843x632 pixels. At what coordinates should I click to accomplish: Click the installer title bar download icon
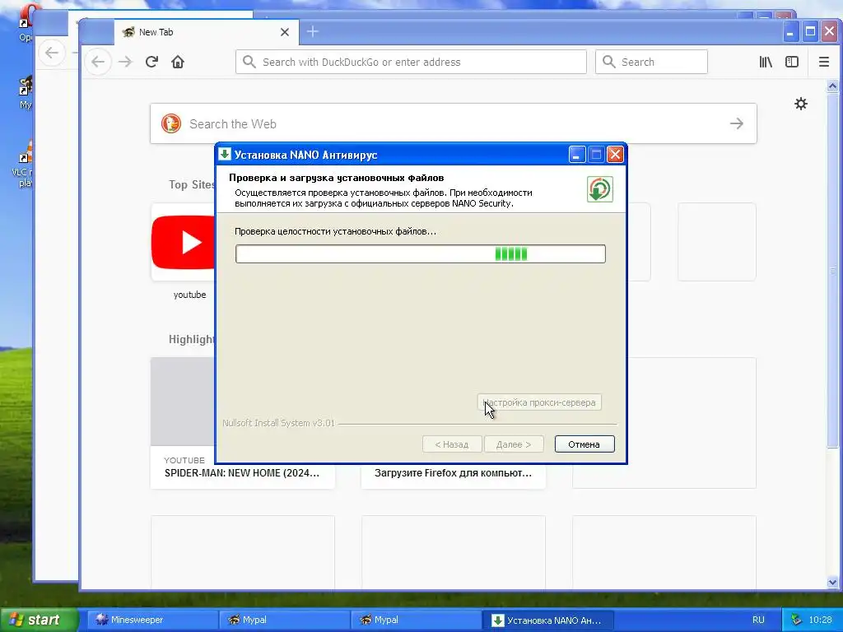(x=225, y=154)
